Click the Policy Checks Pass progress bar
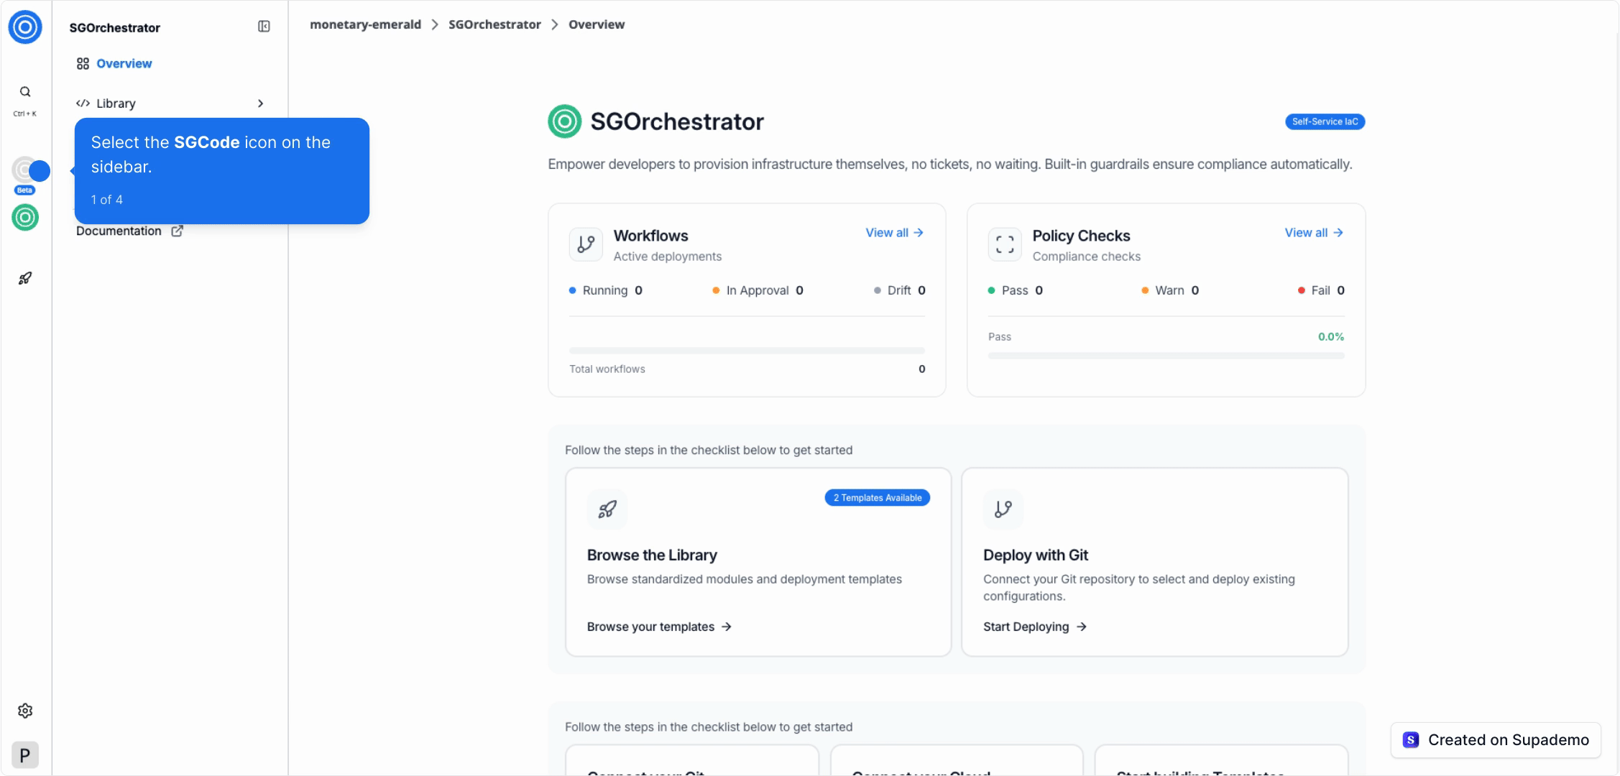This screenshot has width=1620, height=776. (x=1165, y=356)
